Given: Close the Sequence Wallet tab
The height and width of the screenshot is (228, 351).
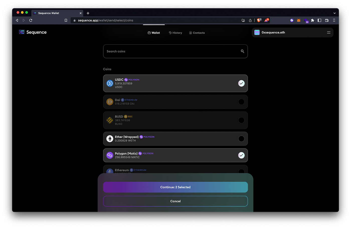Looking at the screenshot, I should (80, 13).
